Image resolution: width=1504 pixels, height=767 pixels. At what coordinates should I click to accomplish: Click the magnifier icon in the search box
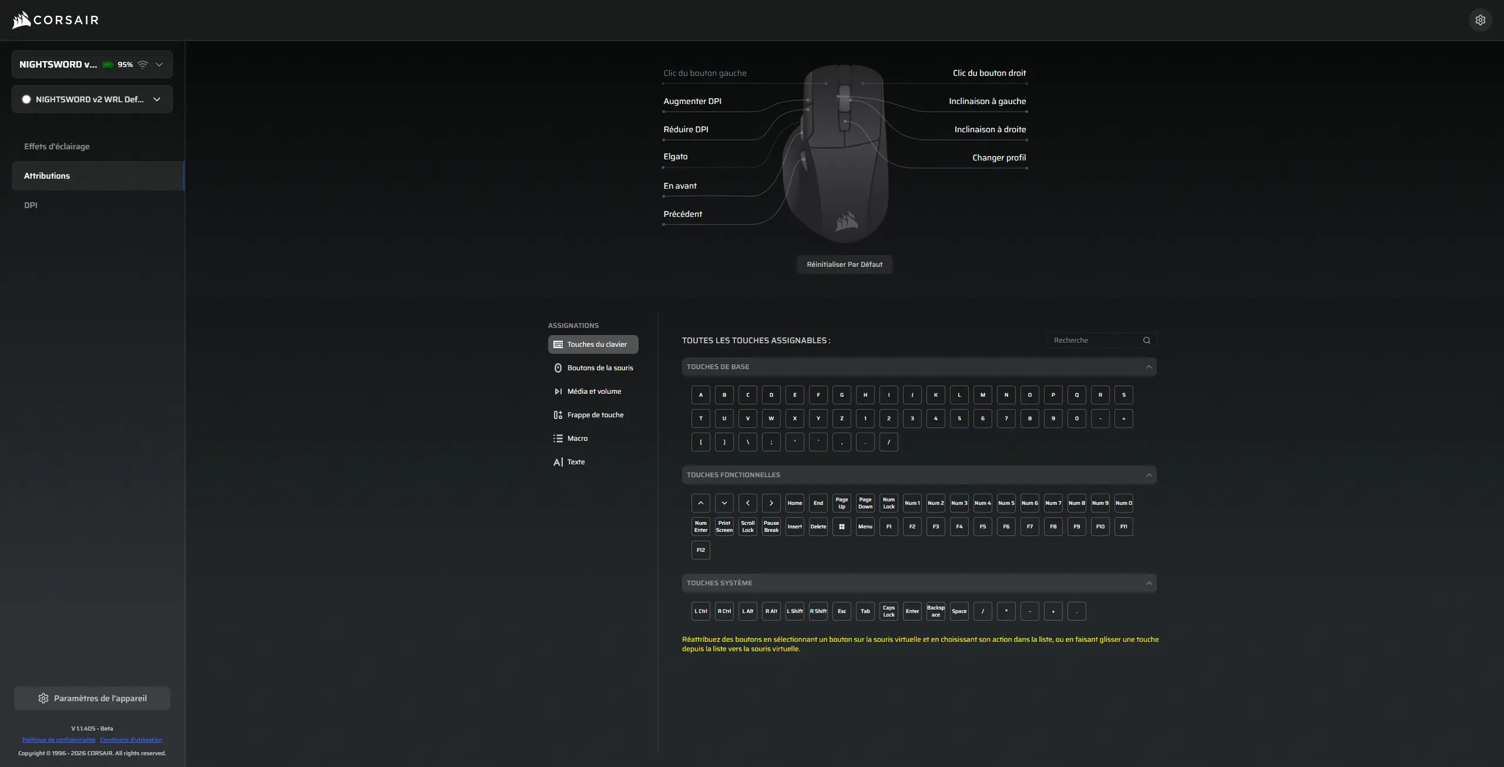click(x=1146, y=340)
